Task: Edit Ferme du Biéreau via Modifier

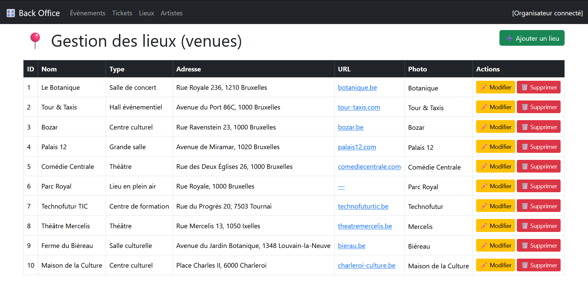Action: [495, 246]
